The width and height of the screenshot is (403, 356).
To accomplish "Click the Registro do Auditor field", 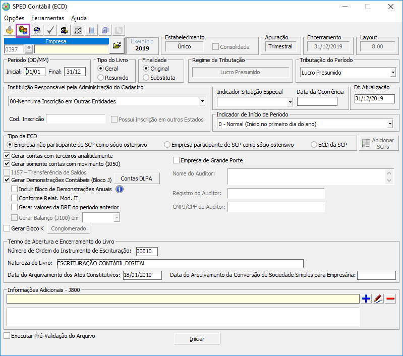I will (276, 193).
